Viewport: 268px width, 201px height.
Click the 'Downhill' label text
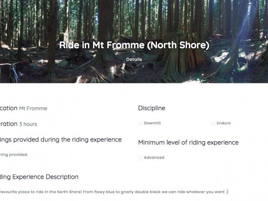152,124
